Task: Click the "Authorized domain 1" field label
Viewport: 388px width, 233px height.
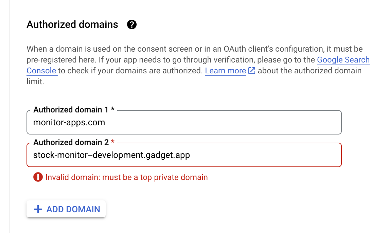Action: pos(71,110)
